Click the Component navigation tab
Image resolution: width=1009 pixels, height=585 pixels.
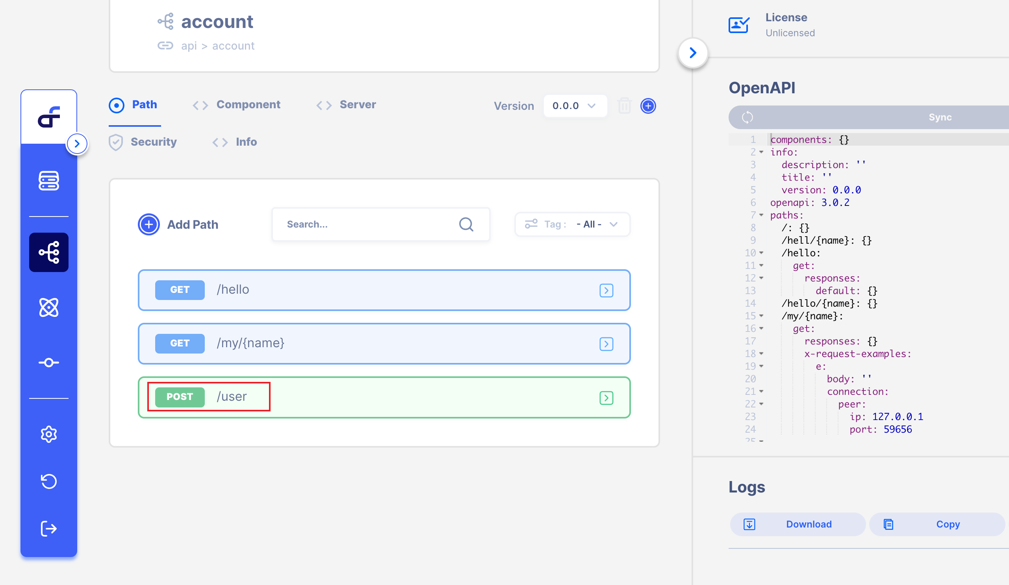[x=249, y=104]
